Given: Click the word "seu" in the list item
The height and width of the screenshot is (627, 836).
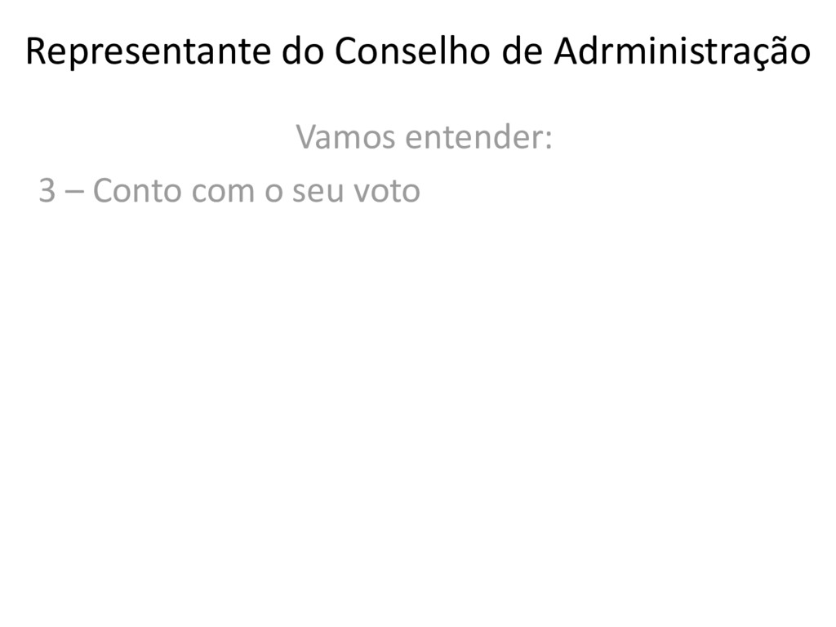Looking at the screenshot, I should (313, 193).
